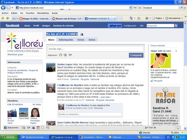Open Jovino Lopez profile thumbnail

click(51, 67)
